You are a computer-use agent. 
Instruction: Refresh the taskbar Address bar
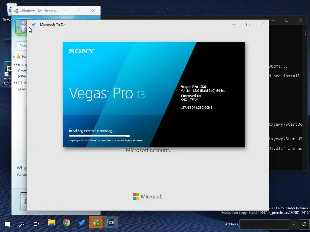(x=304, y=224)
